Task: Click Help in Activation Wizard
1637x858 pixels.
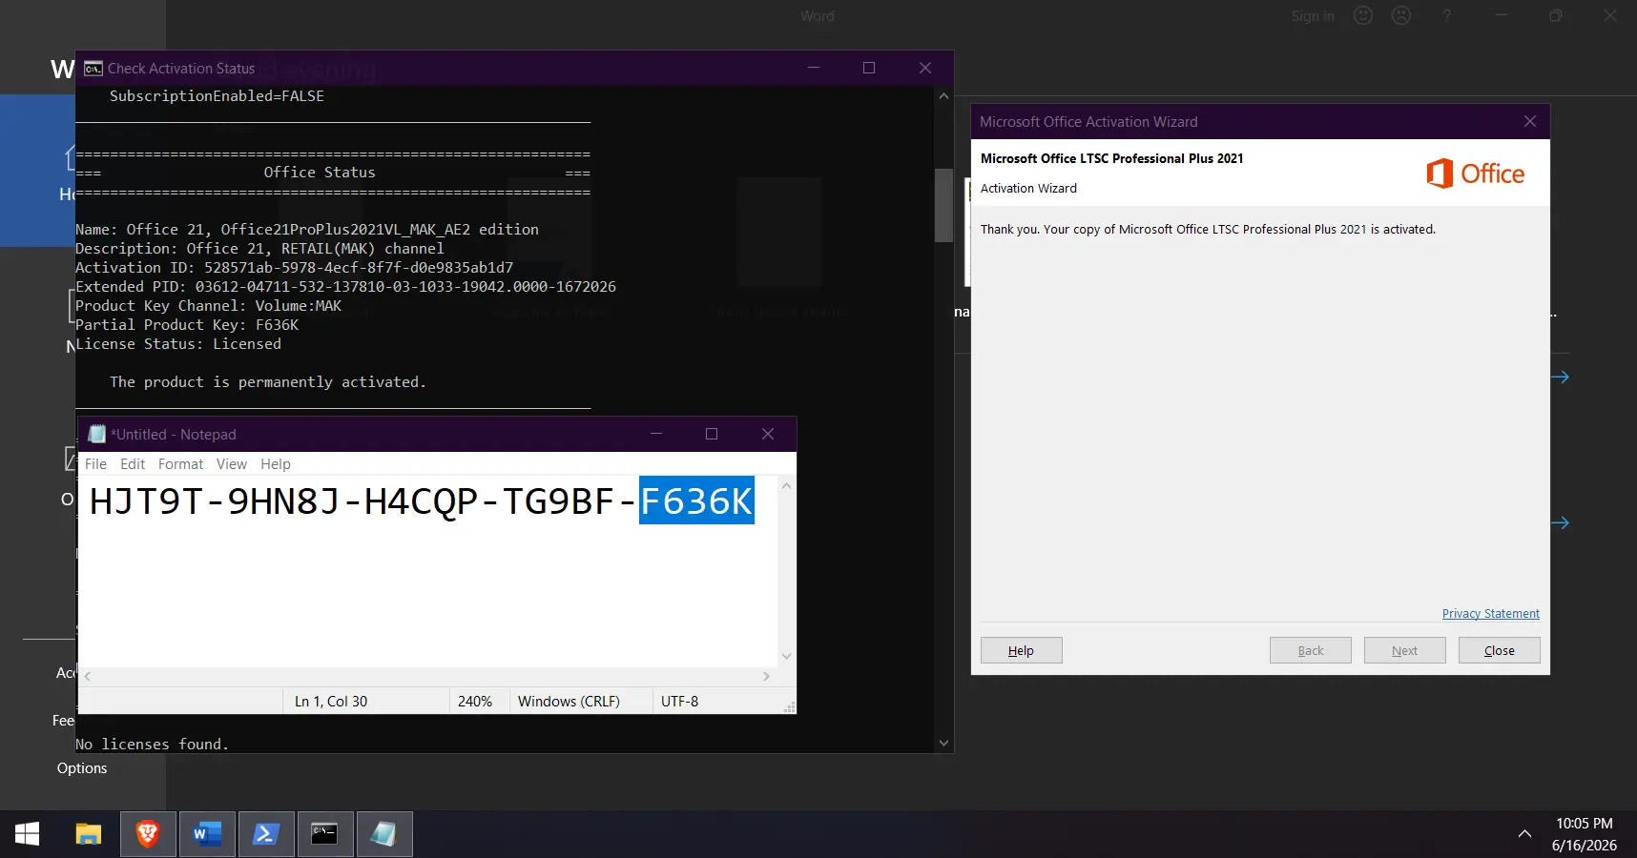Action: coord(1021,650)
